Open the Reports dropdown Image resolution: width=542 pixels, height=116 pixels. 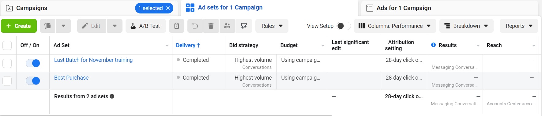[519, 26]
